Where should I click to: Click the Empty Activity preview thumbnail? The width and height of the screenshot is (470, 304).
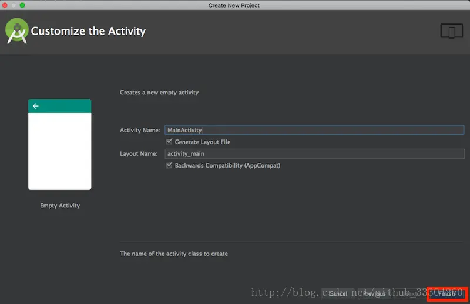coord(60,144)
